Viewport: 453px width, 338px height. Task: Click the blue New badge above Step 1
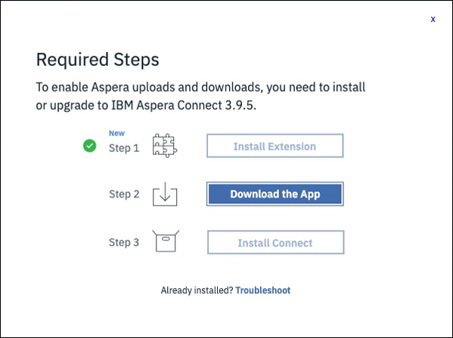point(116,133)
